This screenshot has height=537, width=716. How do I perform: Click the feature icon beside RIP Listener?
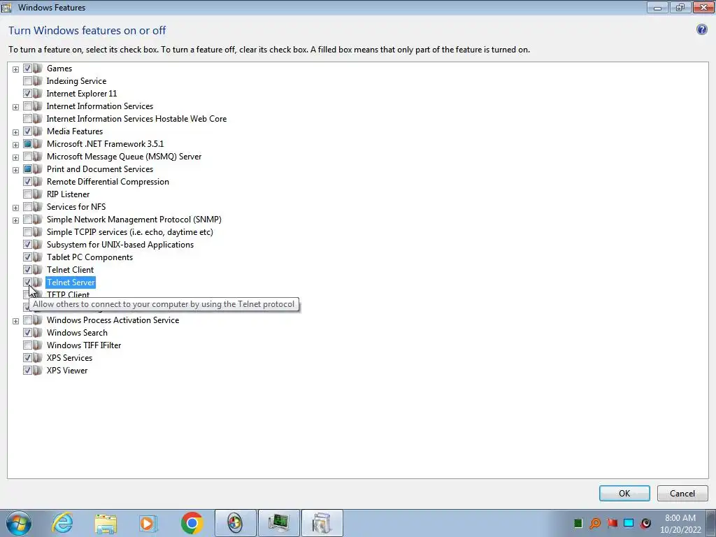pos(38,194)
